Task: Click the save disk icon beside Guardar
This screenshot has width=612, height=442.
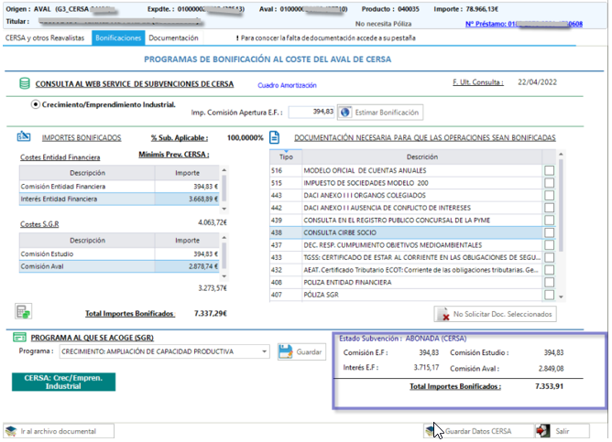Action: [x=285, y=351]
